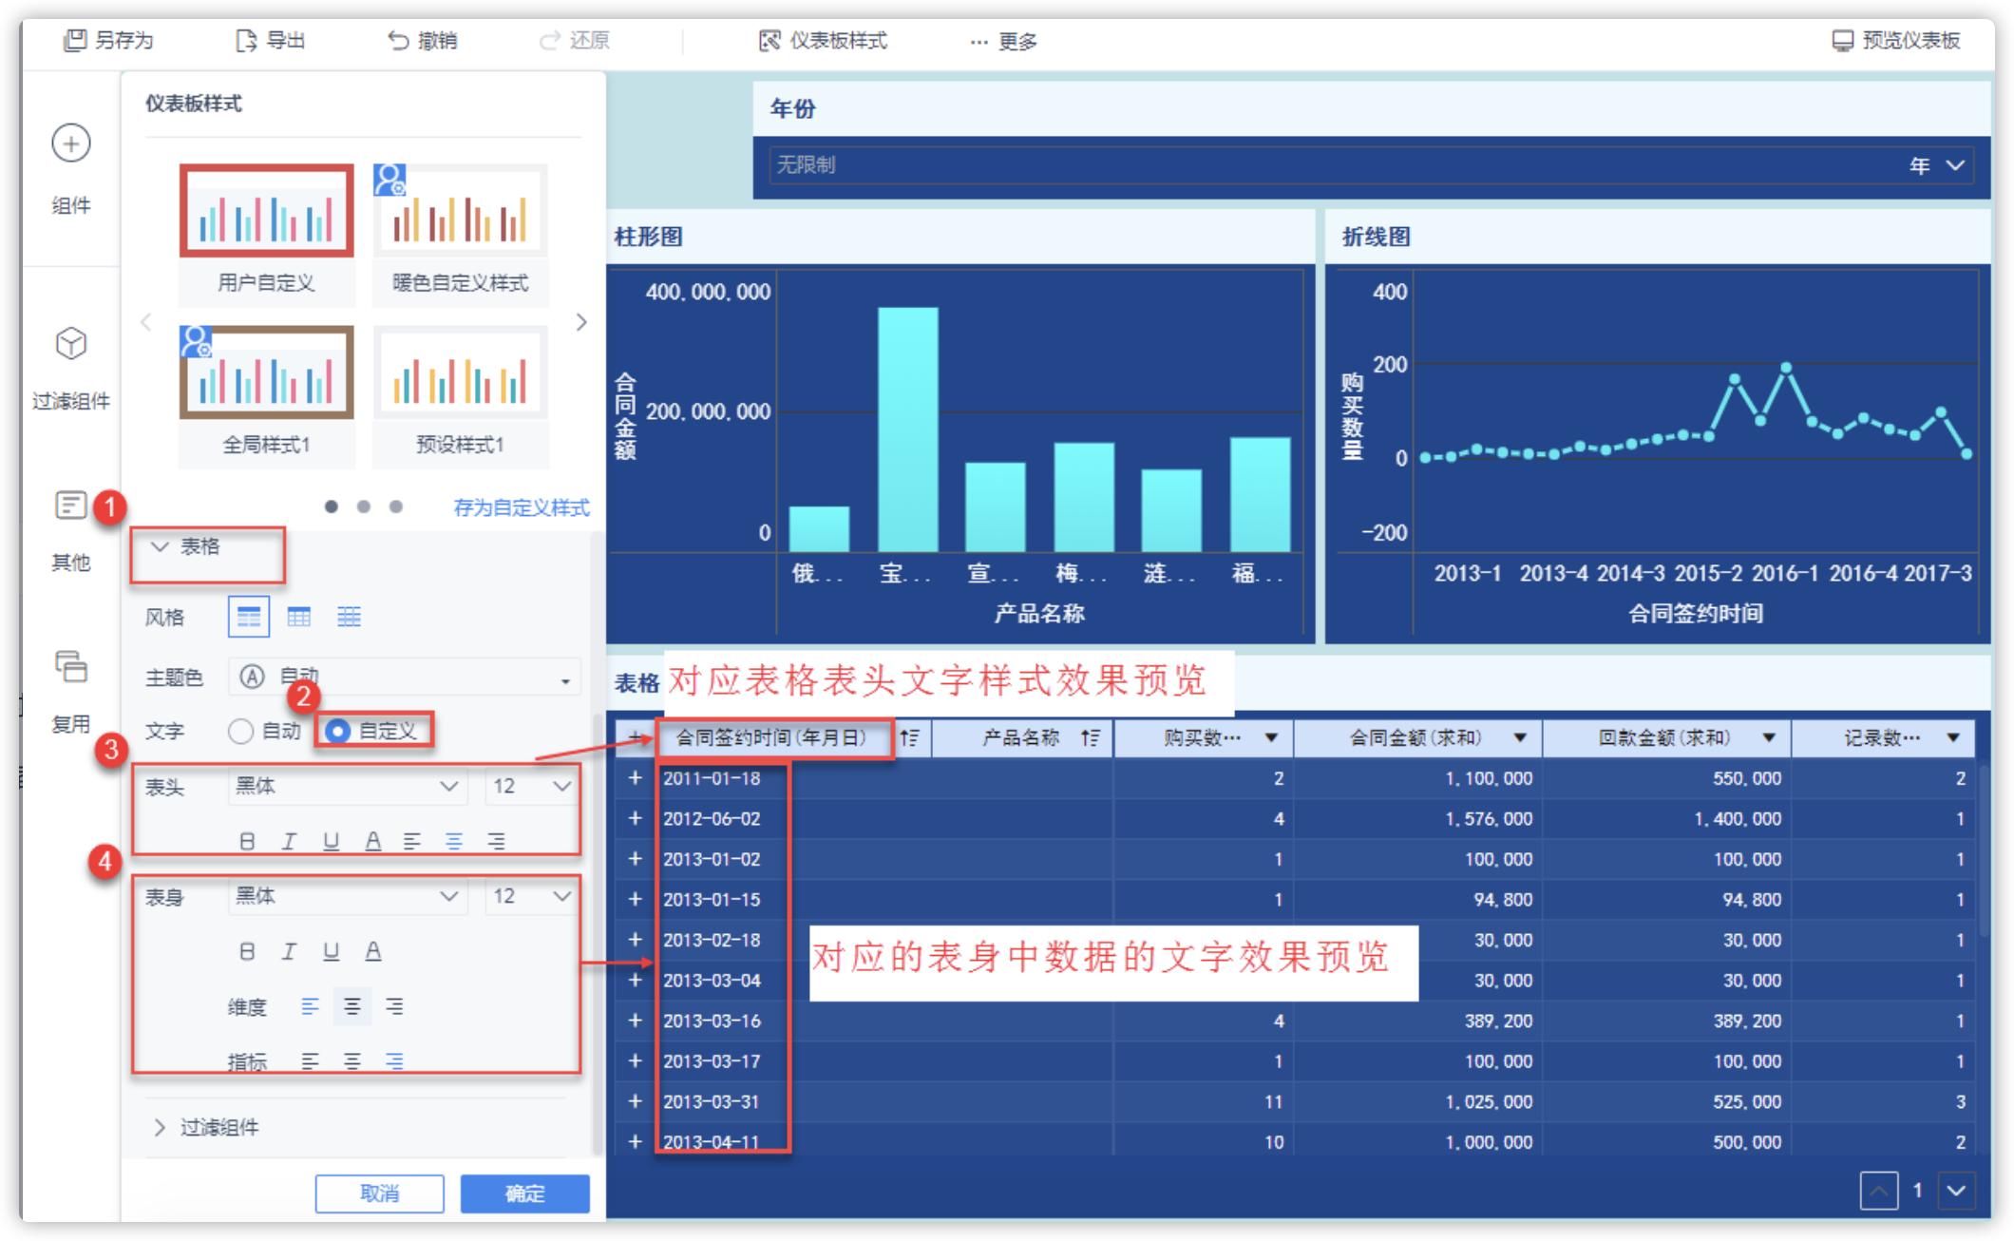
Task: Toggle italic for table header text
Action: tap(289, 841)
